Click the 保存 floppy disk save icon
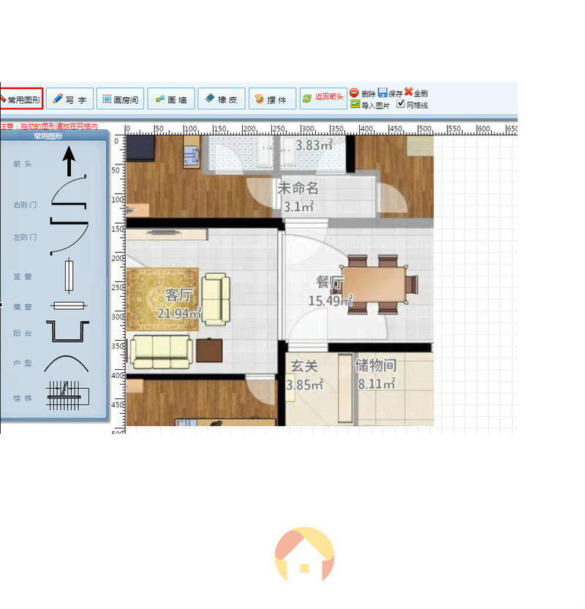Image resolution: width=585 pixels, height=609 pixels. point(382,92)
